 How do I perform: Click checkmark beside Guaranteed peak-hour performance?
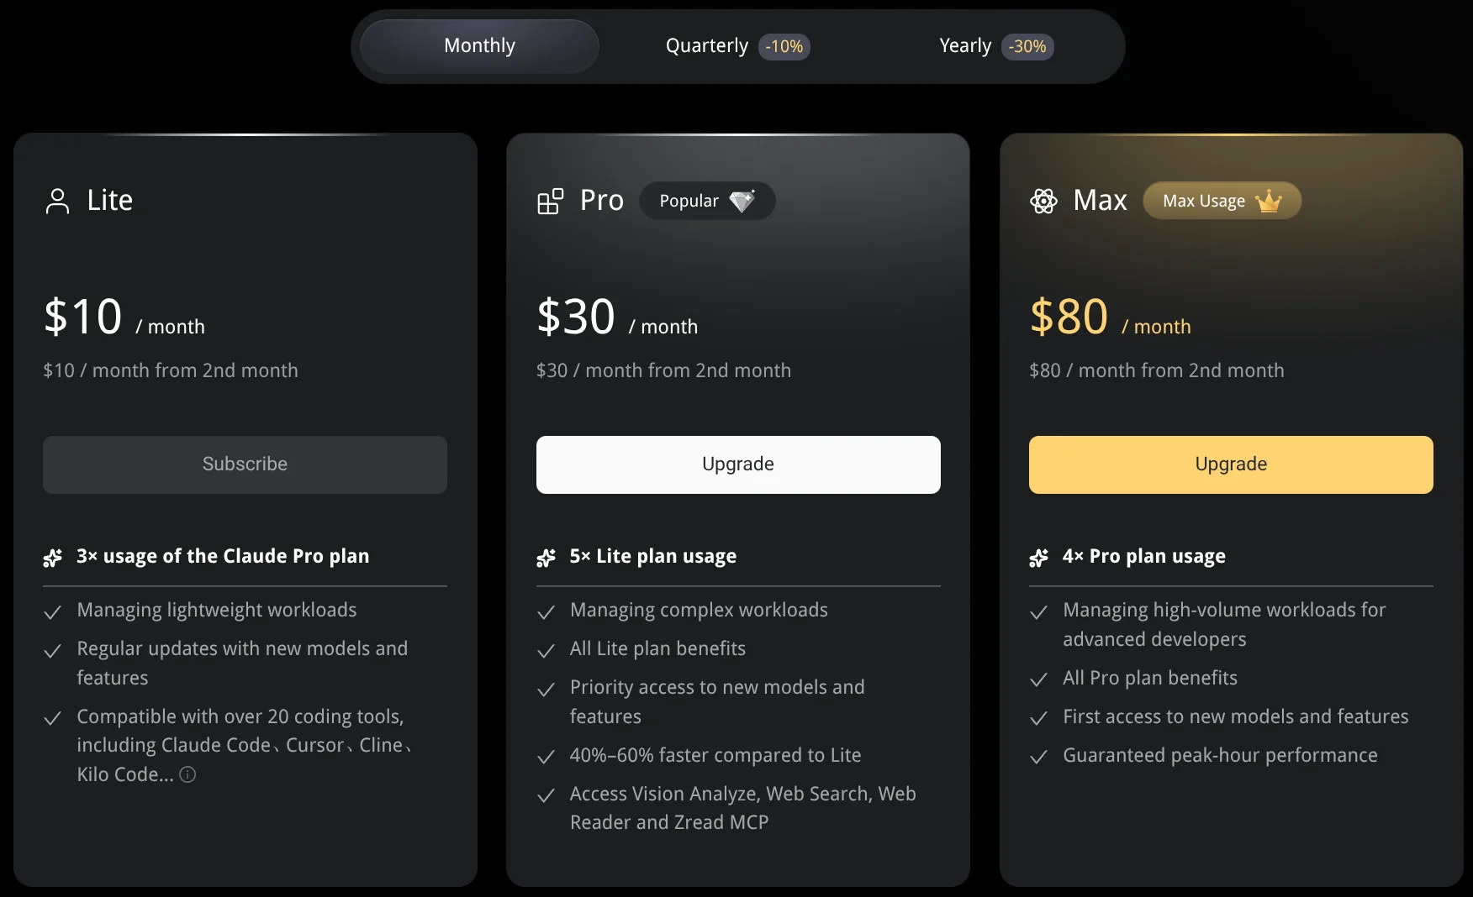(x=1039, y=757)
